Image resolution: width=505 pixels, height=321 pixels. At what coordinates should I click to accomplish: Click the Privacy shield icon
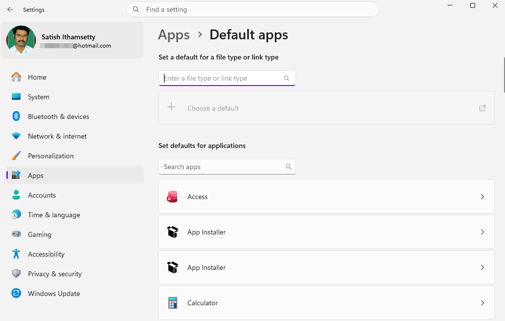[x=16, y=274]
